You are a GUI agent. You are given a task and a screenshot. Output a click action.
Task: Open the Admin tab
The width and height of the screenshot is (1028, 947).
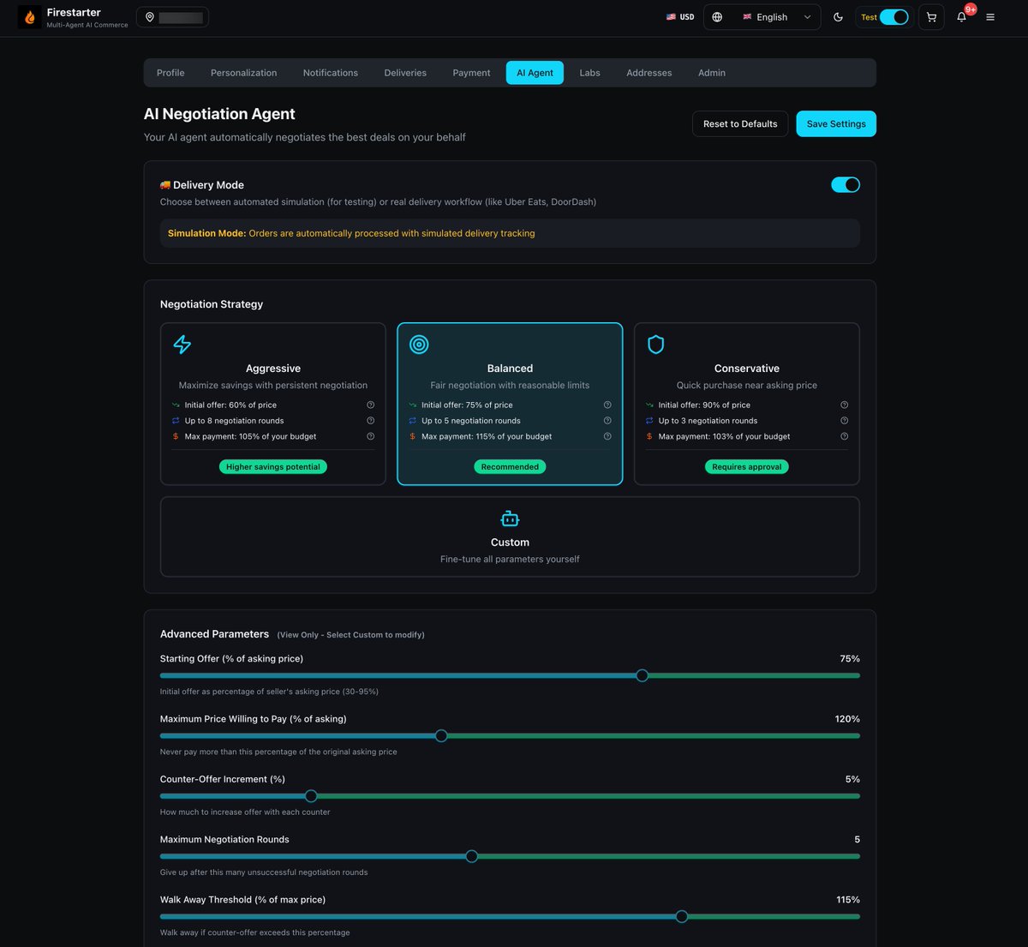[711, 73]
